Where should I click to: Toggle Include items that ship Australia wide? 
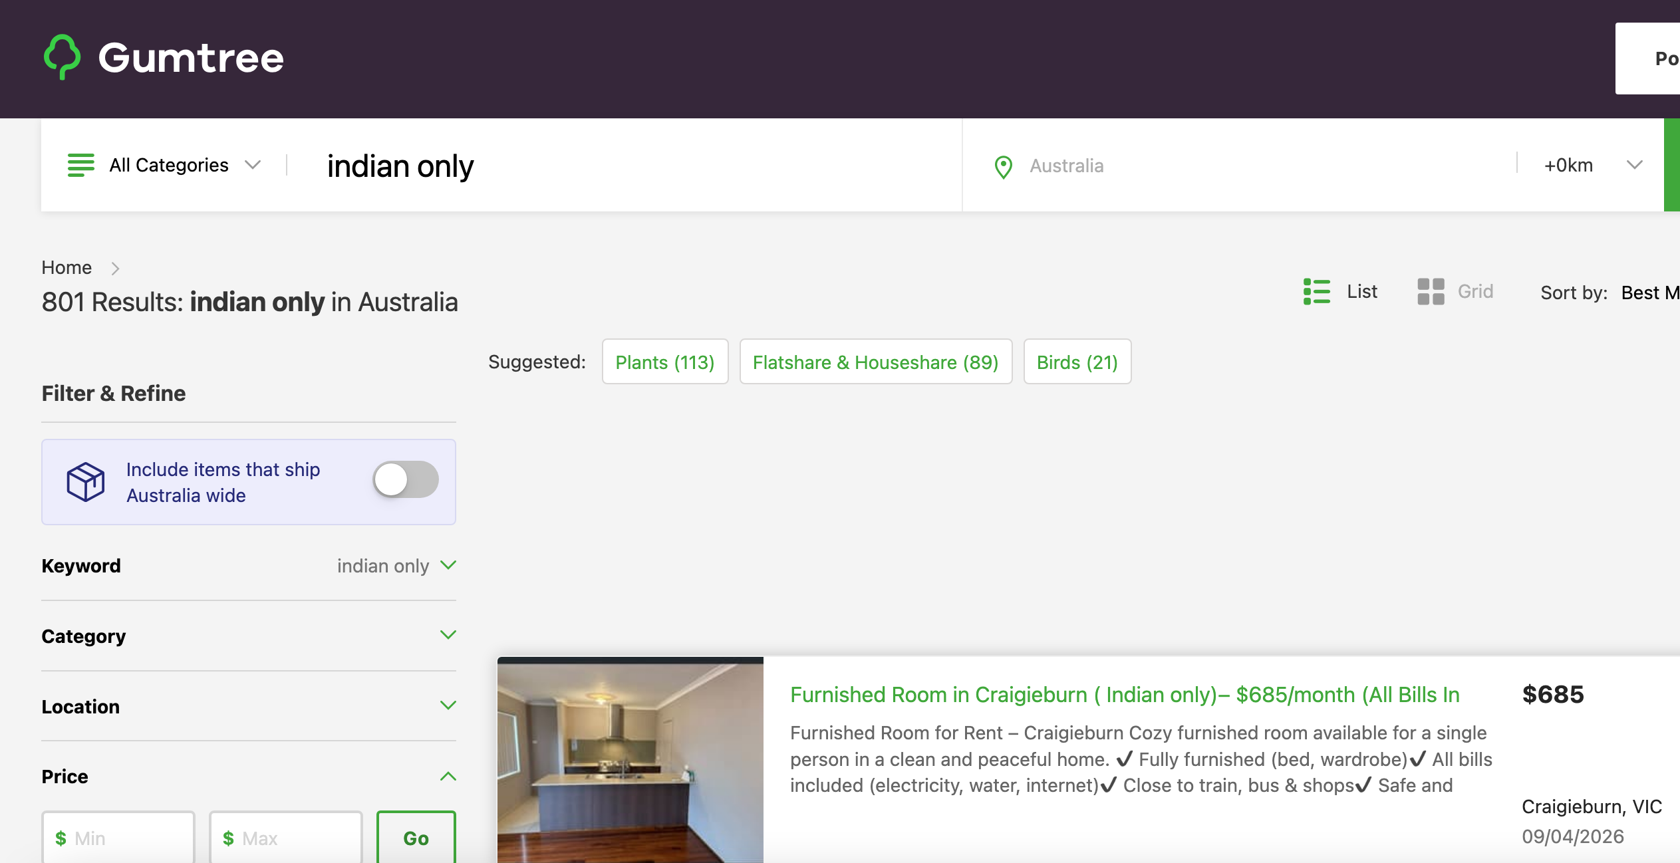(x=405, y=479)
